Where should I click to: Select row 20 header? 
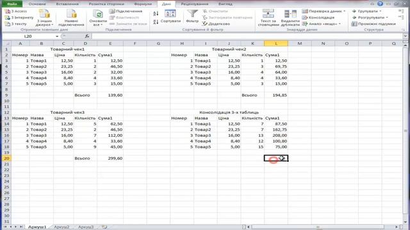coord(7,158)
